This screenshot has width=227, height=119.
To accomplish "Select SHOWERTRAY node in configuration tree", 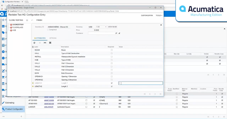I will [18, 24].
